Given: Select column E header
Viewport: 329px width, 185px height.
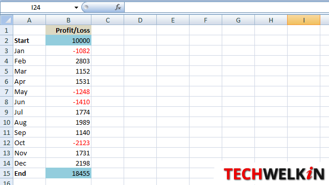Looking at the screenshot, I should pos(173,20).
